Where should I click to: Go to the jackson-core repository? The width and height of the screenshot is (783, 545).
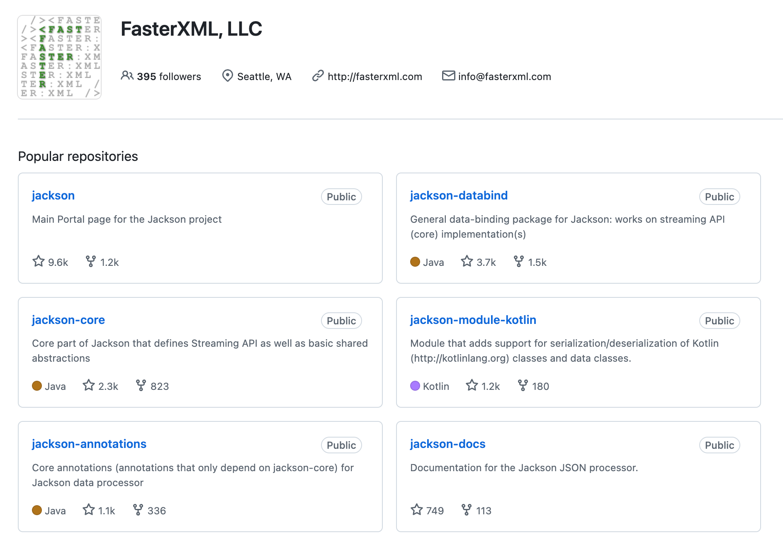pyautogui.click(x=68, y=320)
